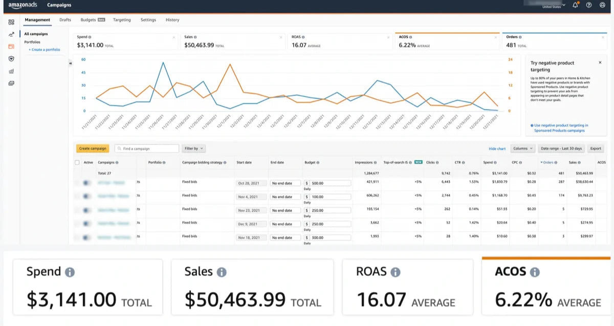This screenshot has width=614, height=326.
Task: Open the trending chart sidebar icon
Action: (11, 34)
